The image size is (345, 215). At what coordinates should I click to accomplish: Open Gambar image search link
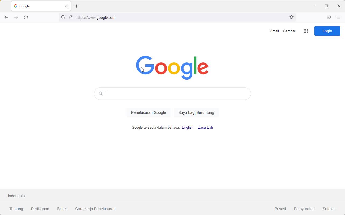pos(289,31)
